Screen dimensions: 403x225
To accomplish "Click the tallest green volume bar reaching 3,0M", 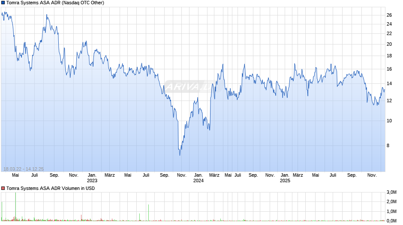I will coord(15,207).
